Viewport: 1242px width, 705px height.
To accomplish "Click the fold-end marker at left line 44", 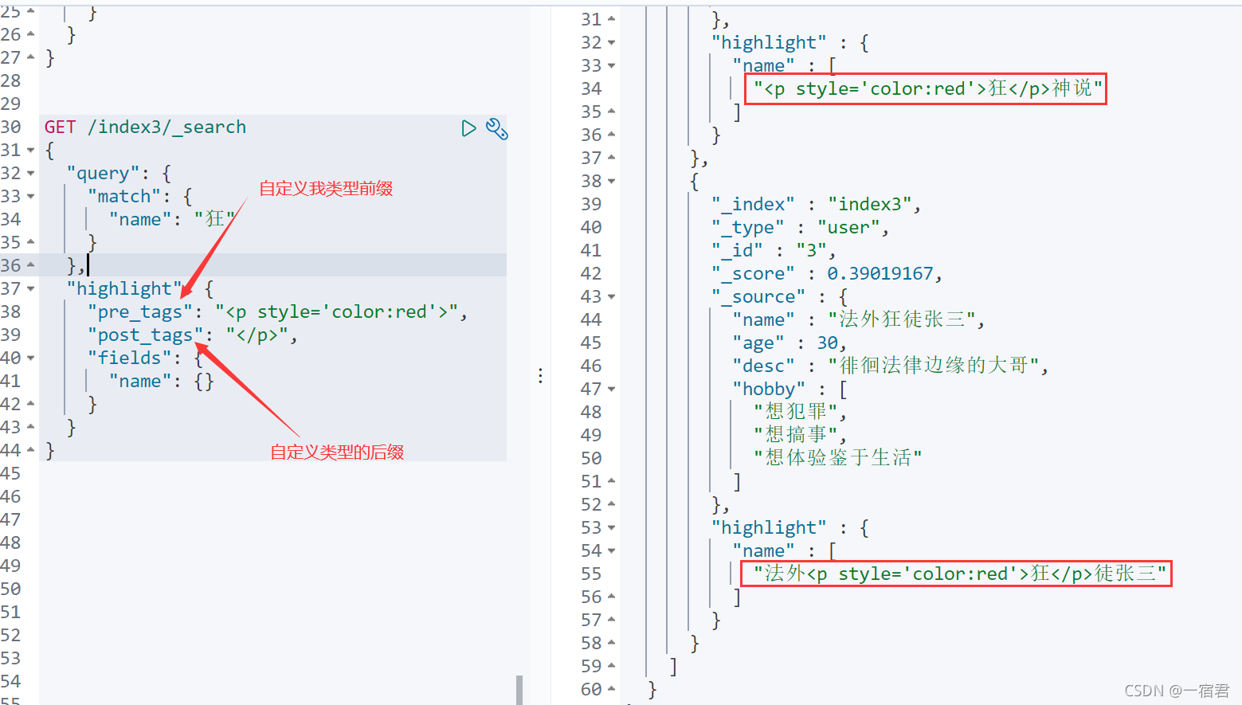I will tap(31, 451).
